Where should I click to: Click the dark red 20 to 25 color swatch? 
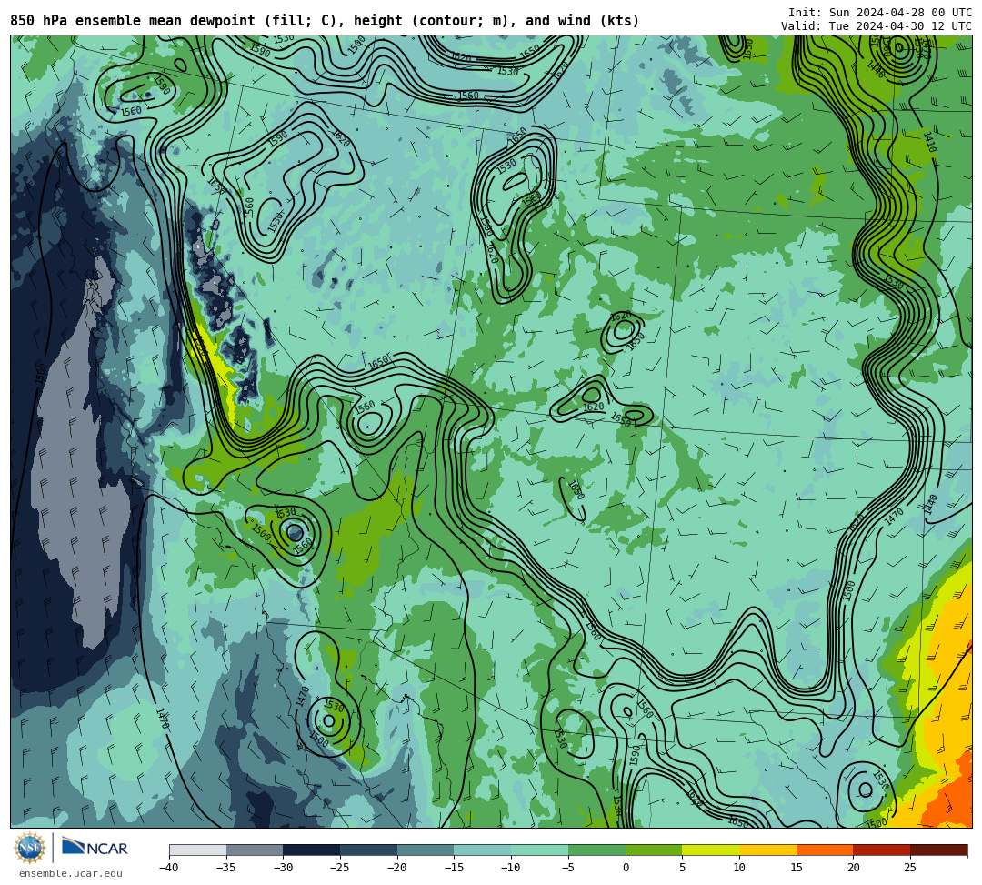click(882, 850)
